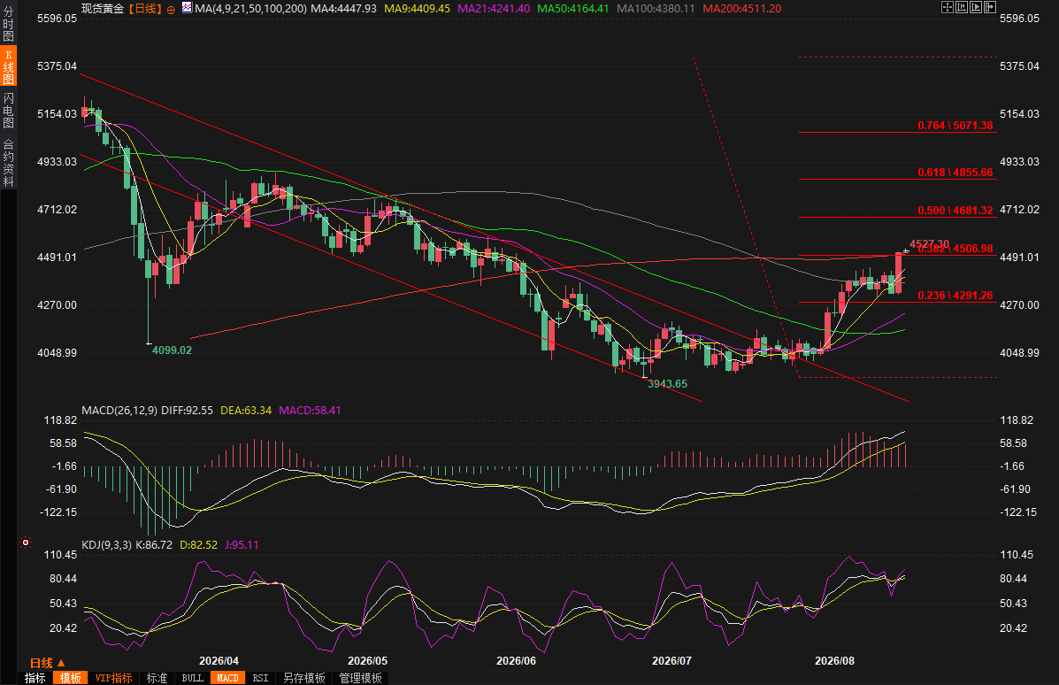Click the MA indicator chart icon

pyautogui.click(x=187, y=8)
